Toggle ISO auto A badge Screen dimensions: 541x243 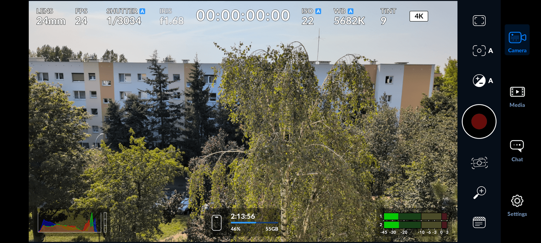pyautogui.click(x=318, y=11)
